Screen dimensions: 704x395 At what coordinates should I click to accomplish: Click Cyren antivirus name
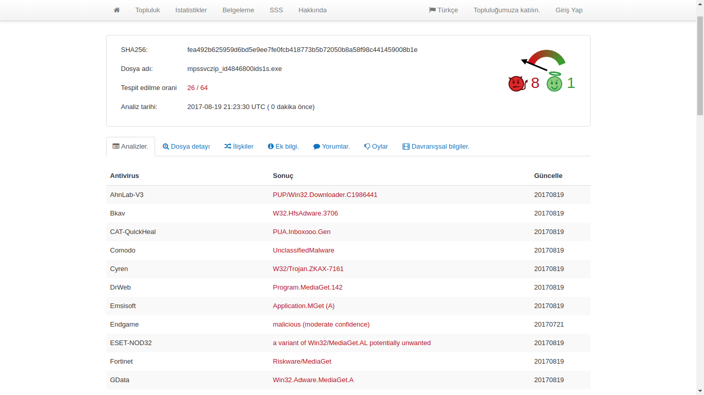(119, 269)
